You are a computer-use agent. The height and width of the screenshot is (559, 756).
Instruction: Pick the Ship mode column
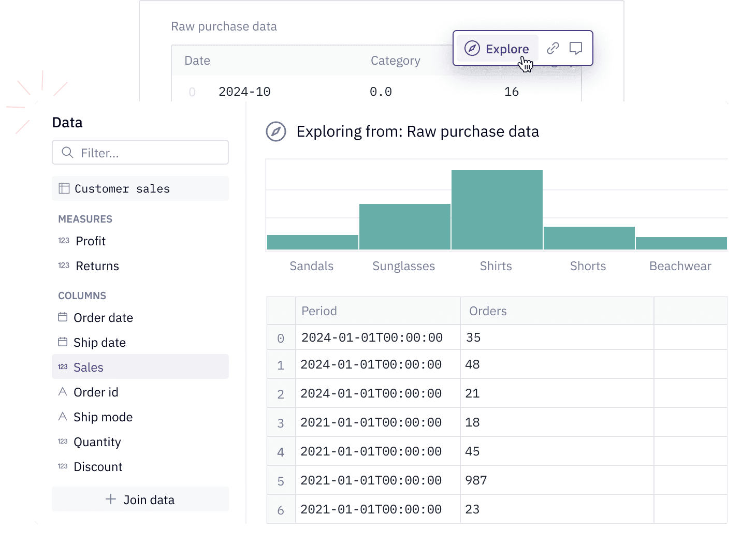103,417
